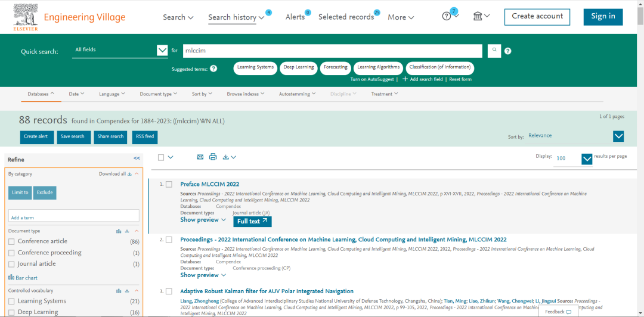Viewport: 644px width, 317px height.
Task: Click the Feedback speech-bubble button
Action: click(x=558, y=312)
